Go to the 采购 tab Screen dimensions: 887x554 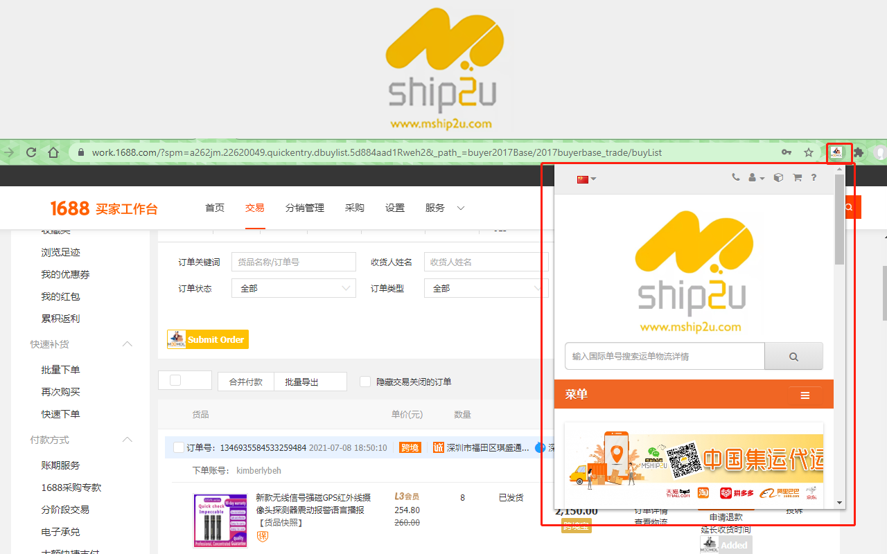tap(355, 208)
